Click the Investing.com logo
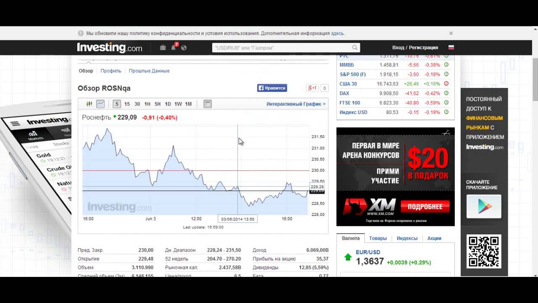 pyautogui.click(x=110, y=47)
